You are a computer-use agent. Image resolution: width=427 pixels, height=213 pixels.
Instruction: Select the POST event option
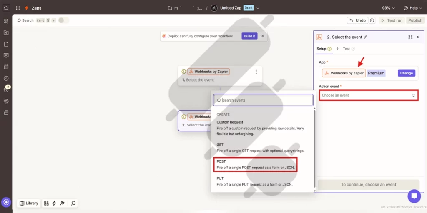click(x=256, y=165)
